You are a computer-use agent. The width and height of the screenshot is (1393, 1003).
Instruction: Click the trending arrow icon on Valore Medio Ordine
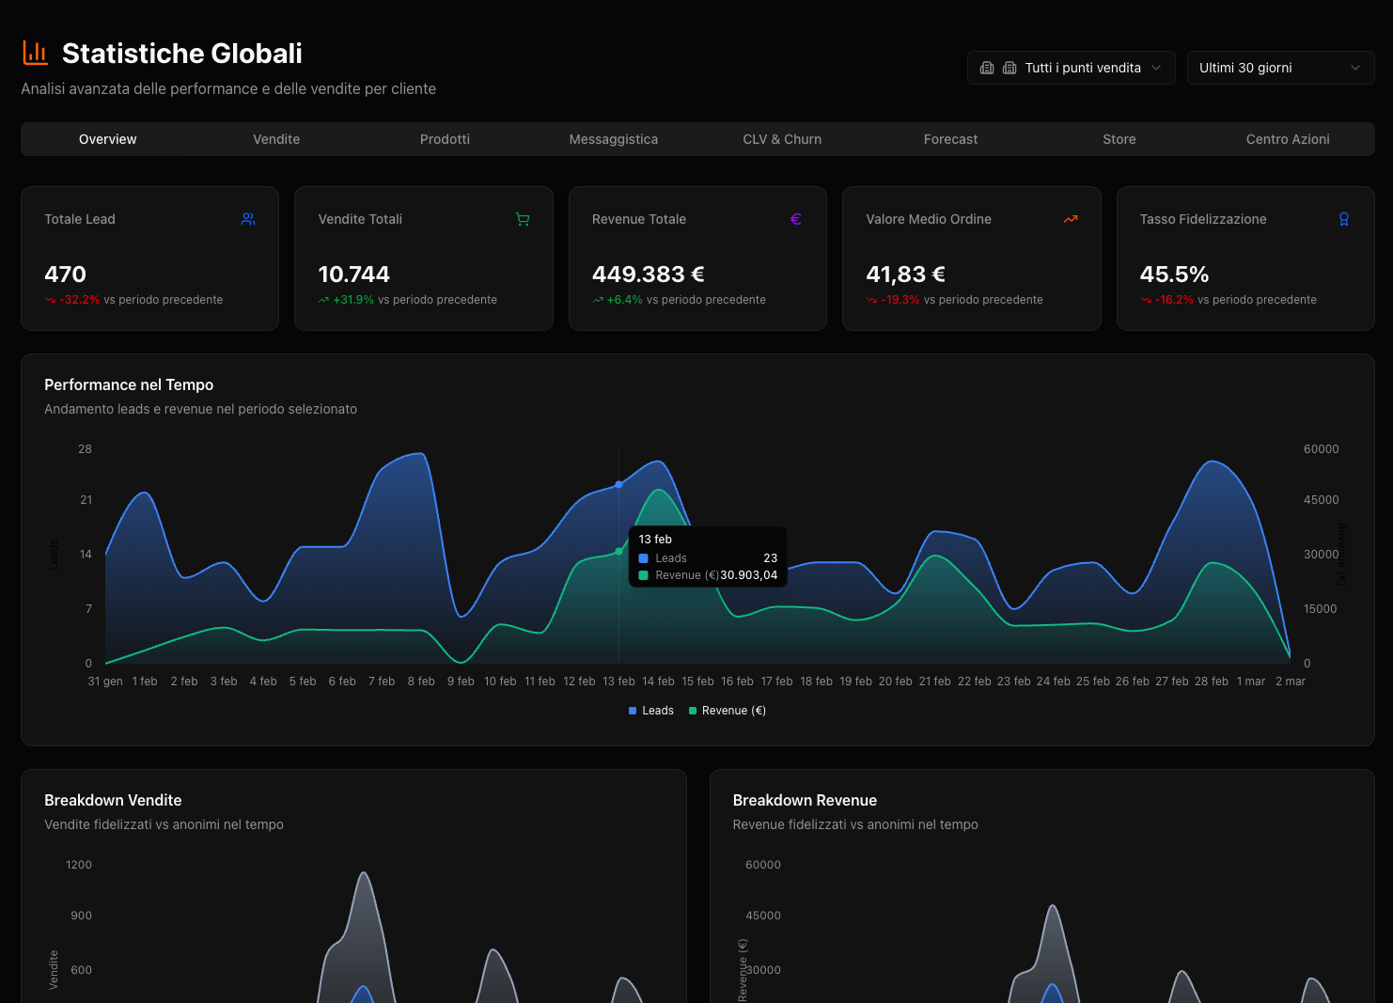coord(1070,218)
